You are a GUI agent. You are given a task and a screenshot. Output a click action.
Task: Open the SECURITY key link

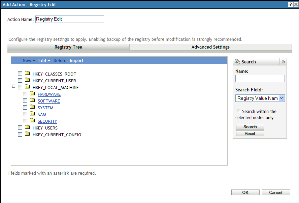tap(47, 121)
